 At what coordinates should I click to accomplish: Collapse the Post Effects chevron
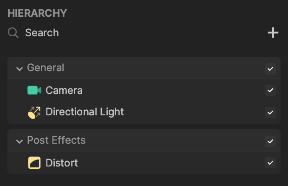click(20, 141)
